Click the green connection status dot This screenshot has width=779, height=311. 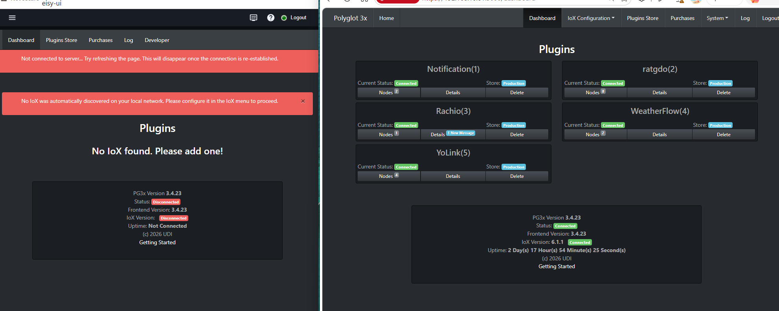pyautogui.click(x=284, y=18)
